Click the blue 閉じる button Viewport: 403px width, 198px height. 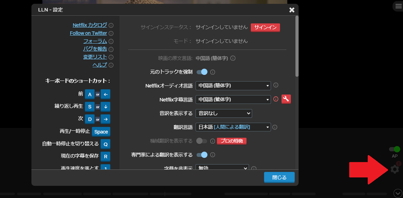[279, 177]
